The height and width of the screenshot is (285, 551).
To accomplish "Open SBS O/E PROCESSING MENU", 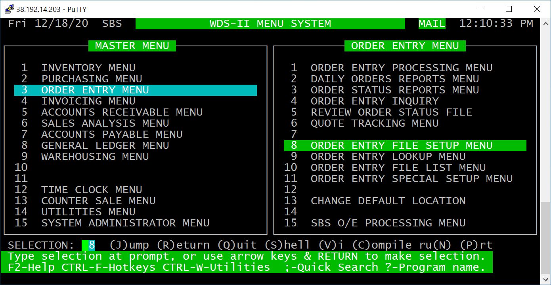I will pos(388,223).
